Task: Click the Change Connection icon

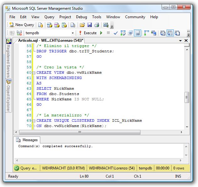Action: click(19, 33)
